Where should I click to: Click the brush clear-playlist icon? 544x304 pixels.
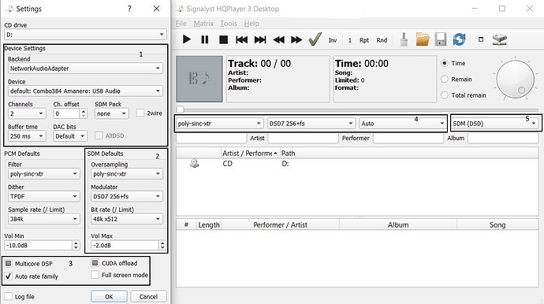coord(404,39)
